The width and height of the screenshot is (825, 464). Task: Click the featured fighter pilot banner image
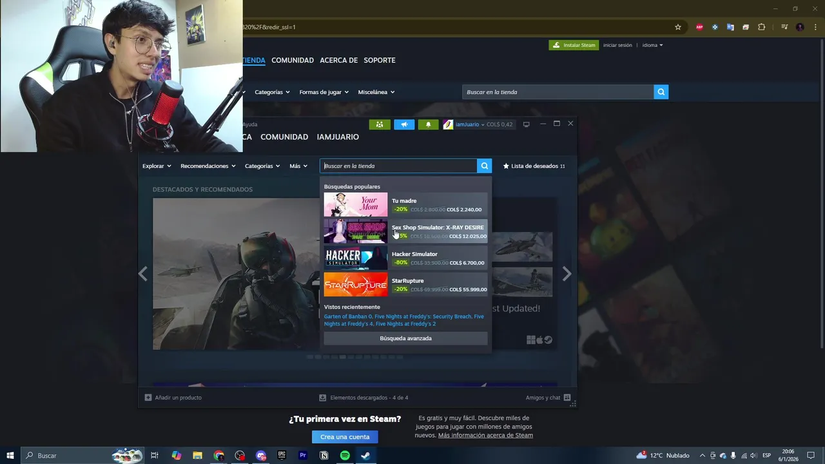click(x=236, y=274)
